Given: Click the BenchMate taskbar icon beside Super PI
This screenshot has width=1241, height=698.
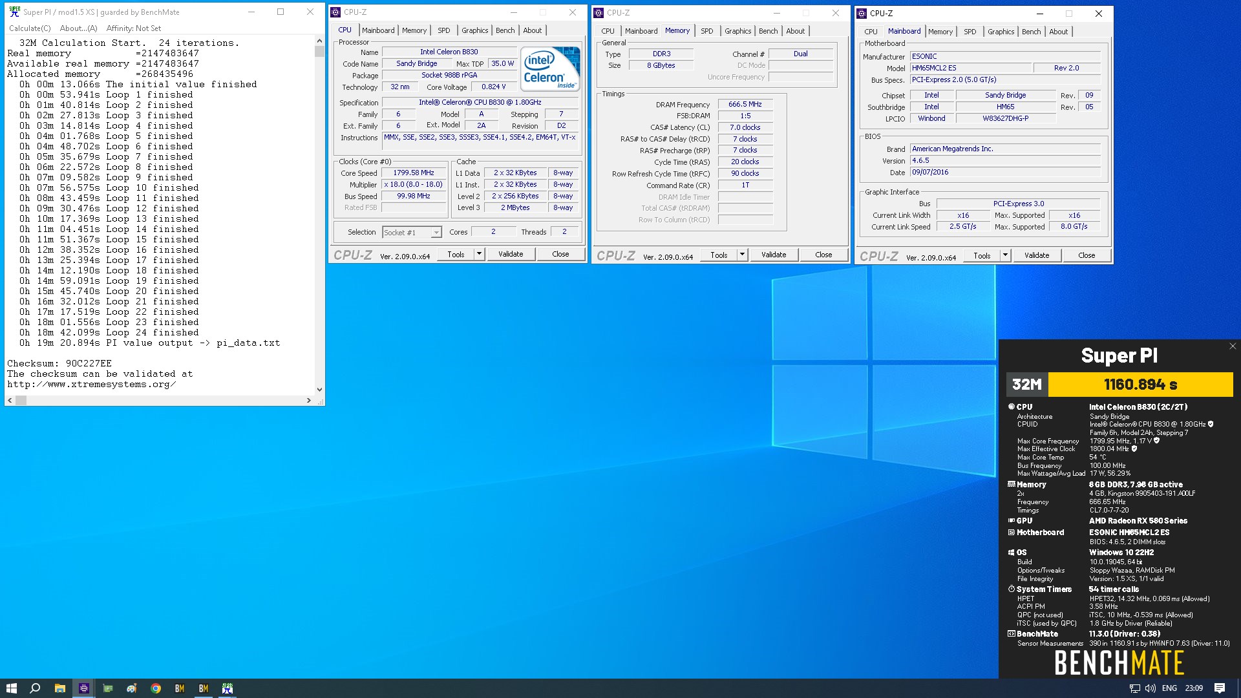Looking at the screenshot, I should (203, 688).
